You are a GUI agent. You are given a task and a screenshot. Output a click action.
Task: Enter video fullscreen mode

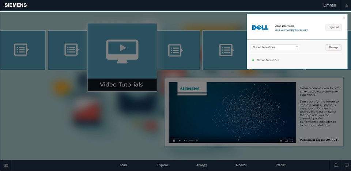click(x=292, y=141)
